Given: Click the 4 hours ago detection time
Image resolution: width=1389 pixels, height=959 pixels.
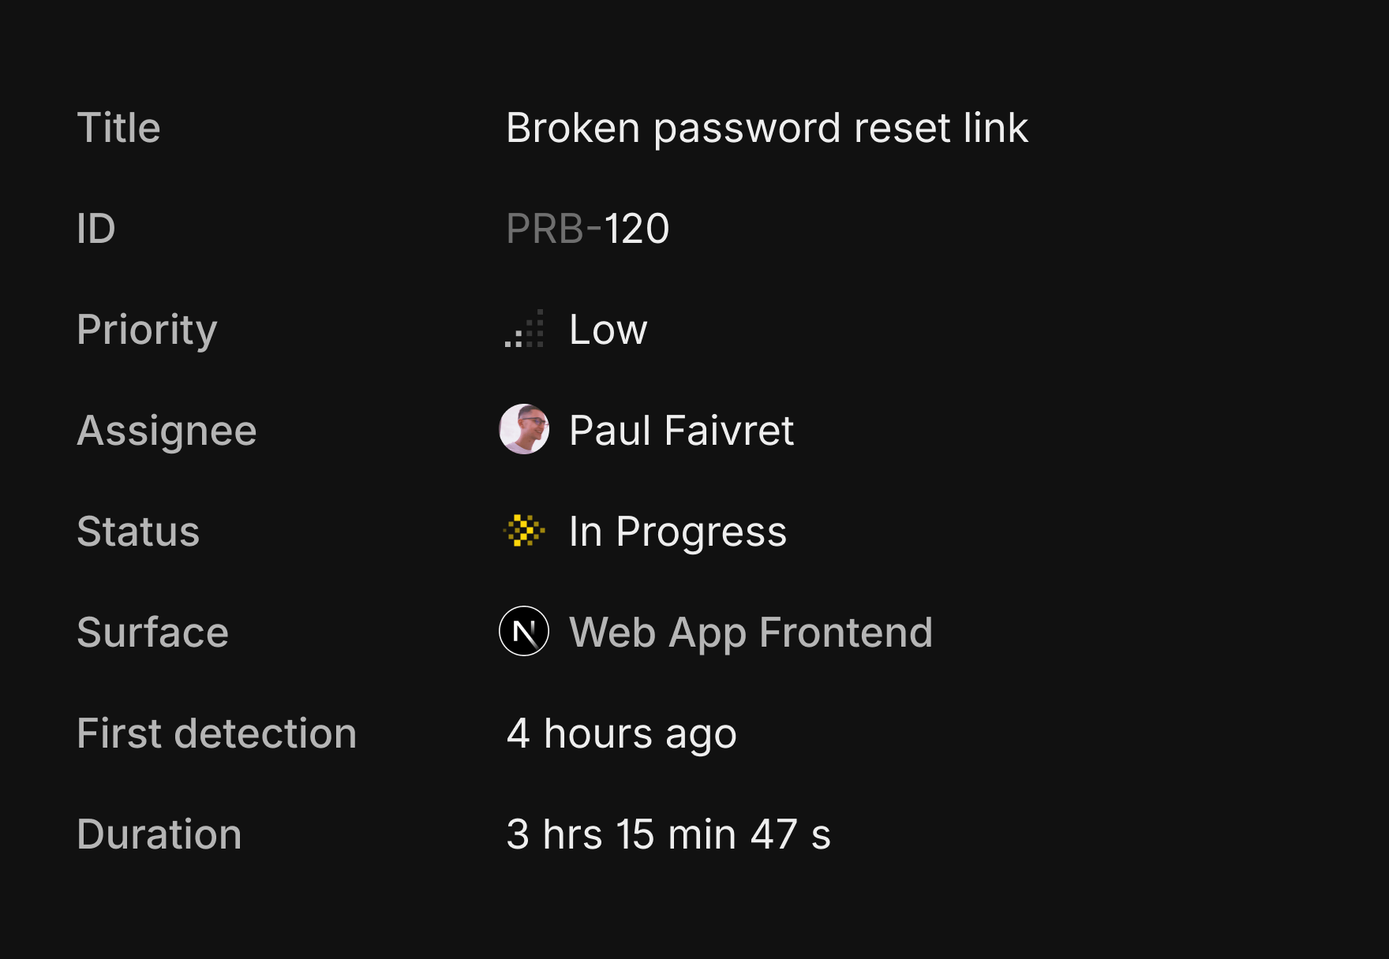Looking at the screenshot, I should (x=621, y=733).
